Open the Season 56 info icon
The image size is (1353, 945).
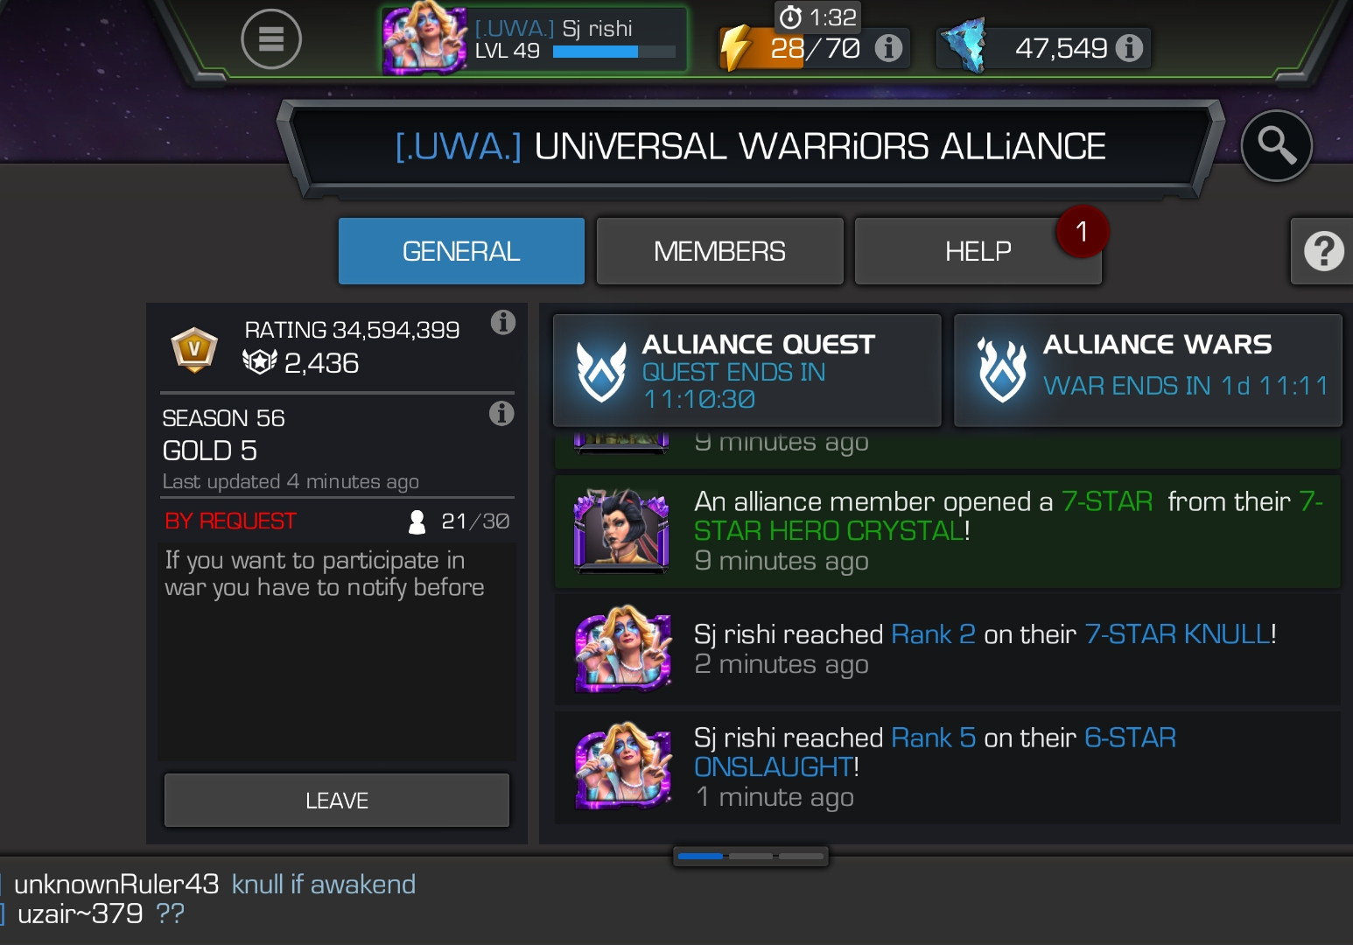(x=501, y=413)
